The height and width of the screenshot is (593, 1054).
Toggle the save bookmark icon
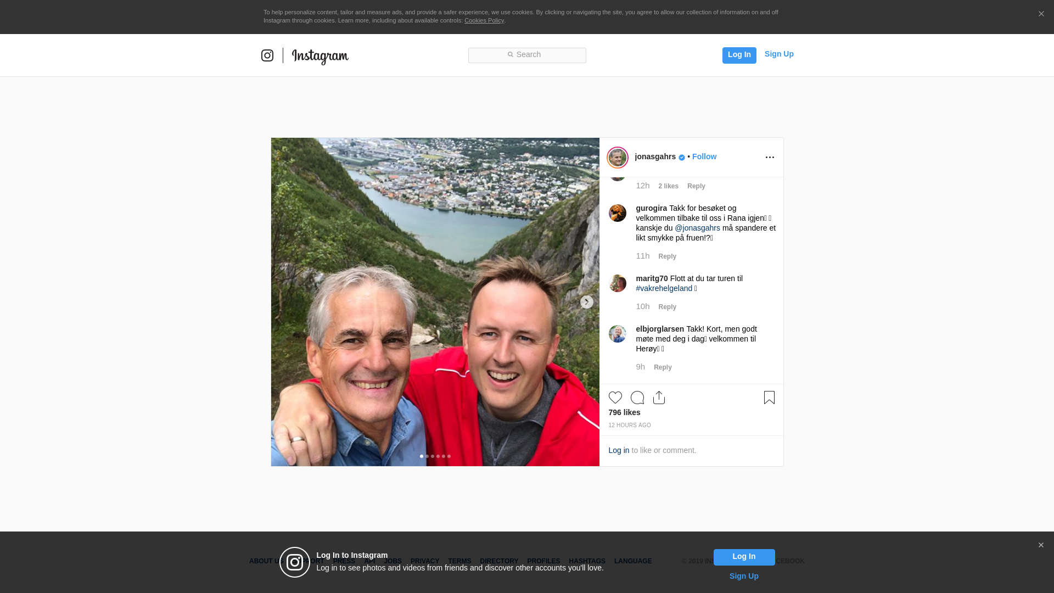coord(769,398)
